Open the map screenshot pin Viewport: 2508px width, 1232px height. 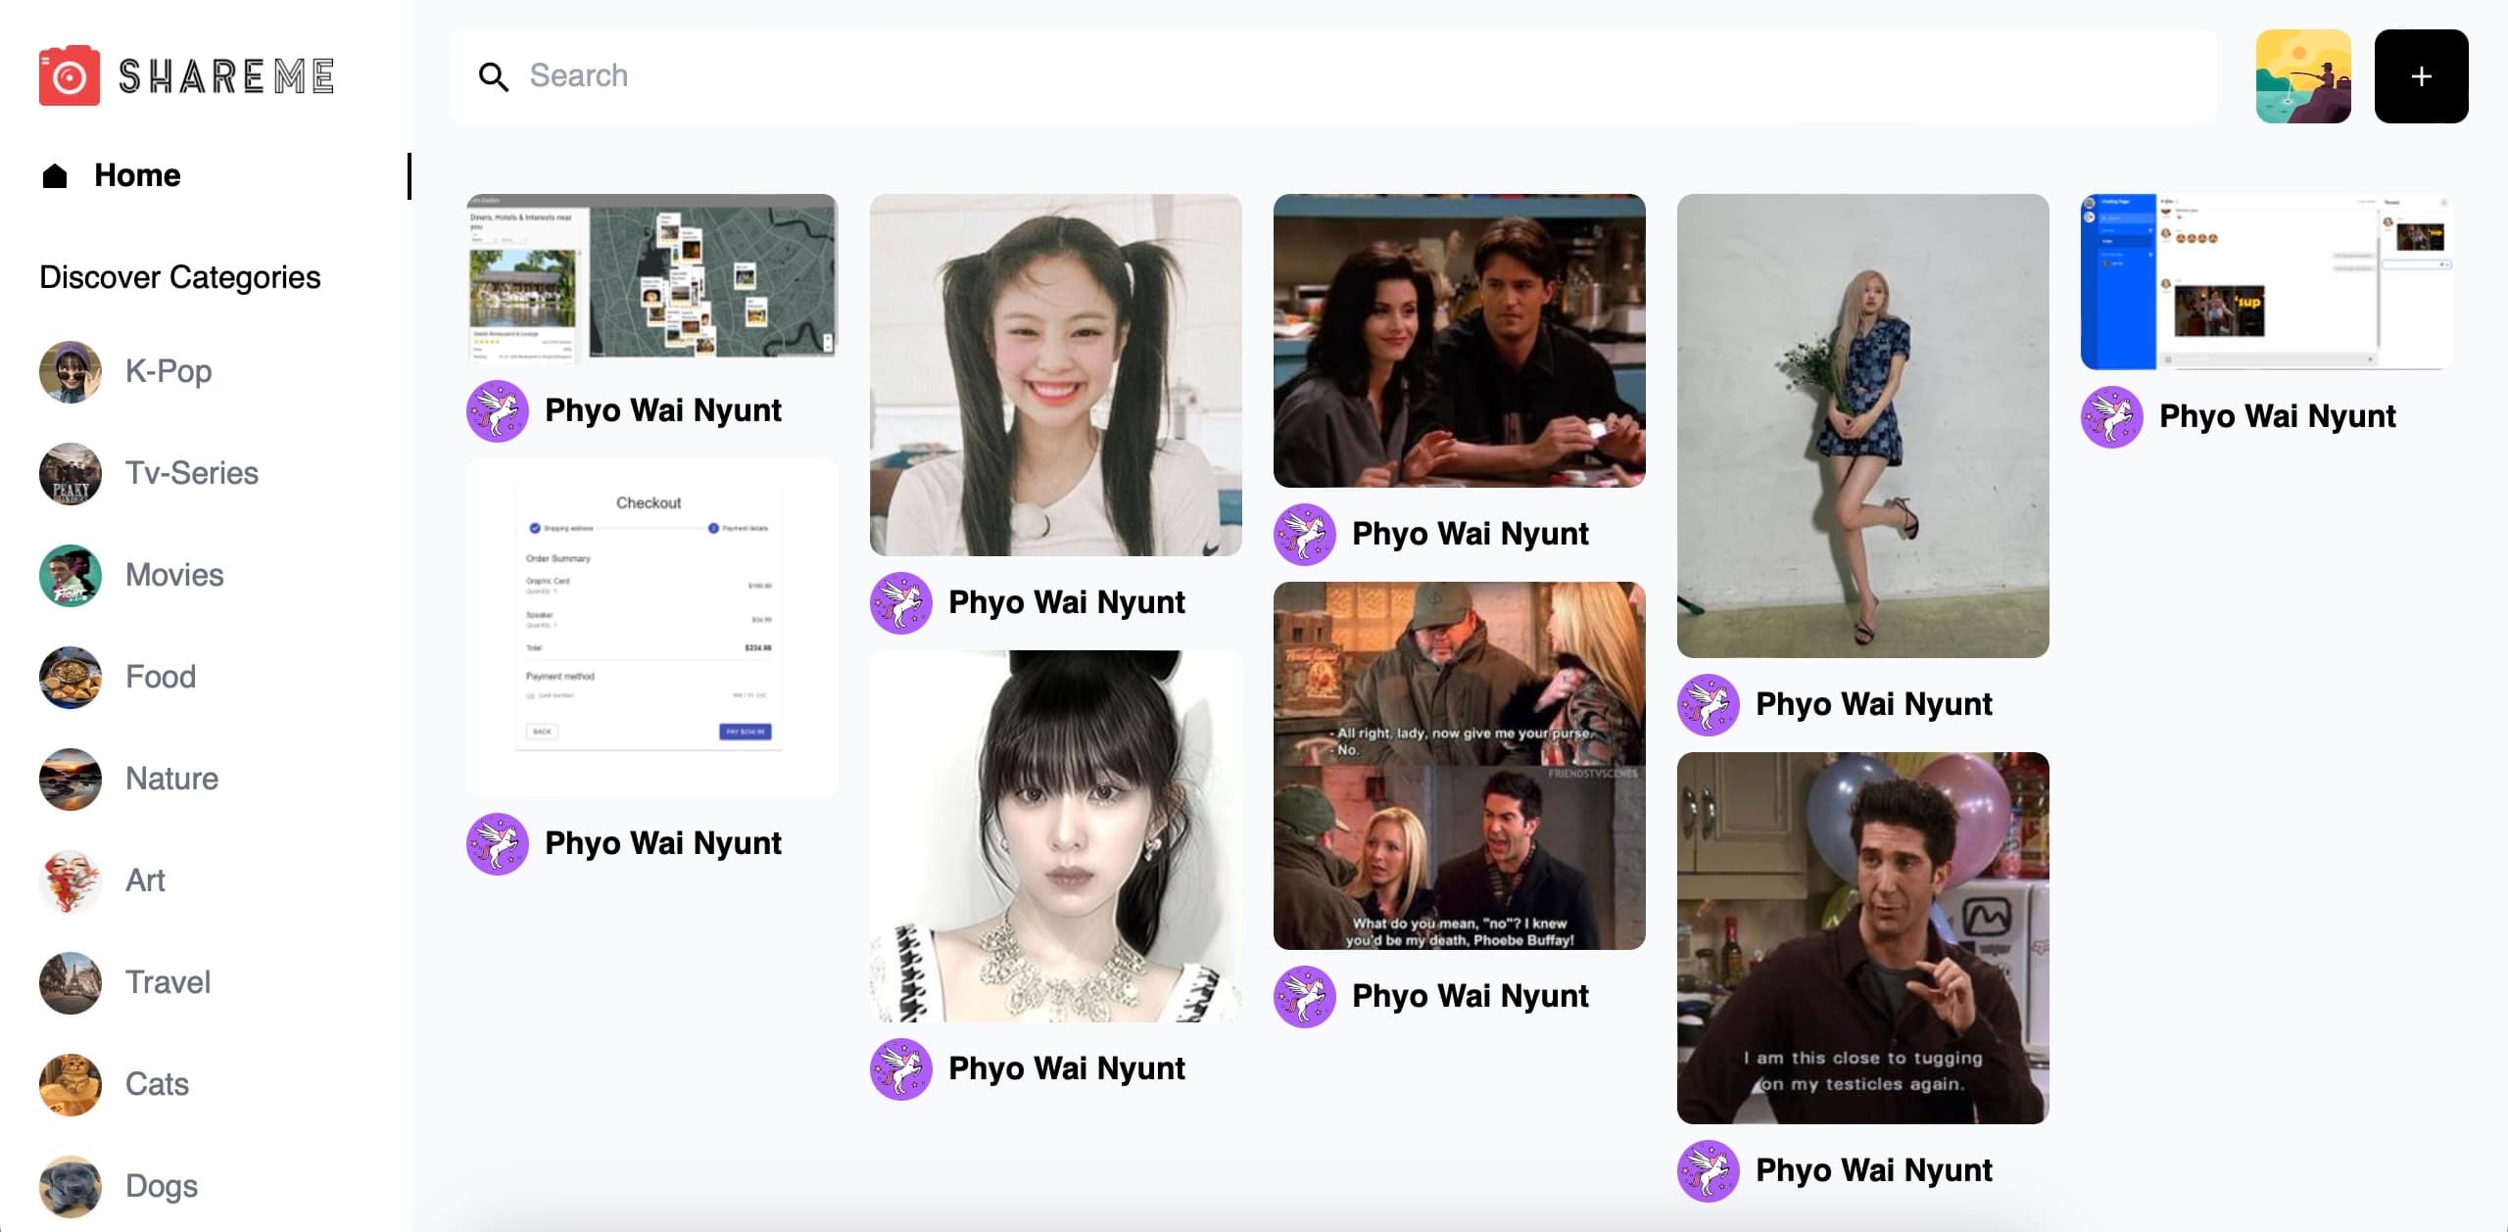click(651, 277)
